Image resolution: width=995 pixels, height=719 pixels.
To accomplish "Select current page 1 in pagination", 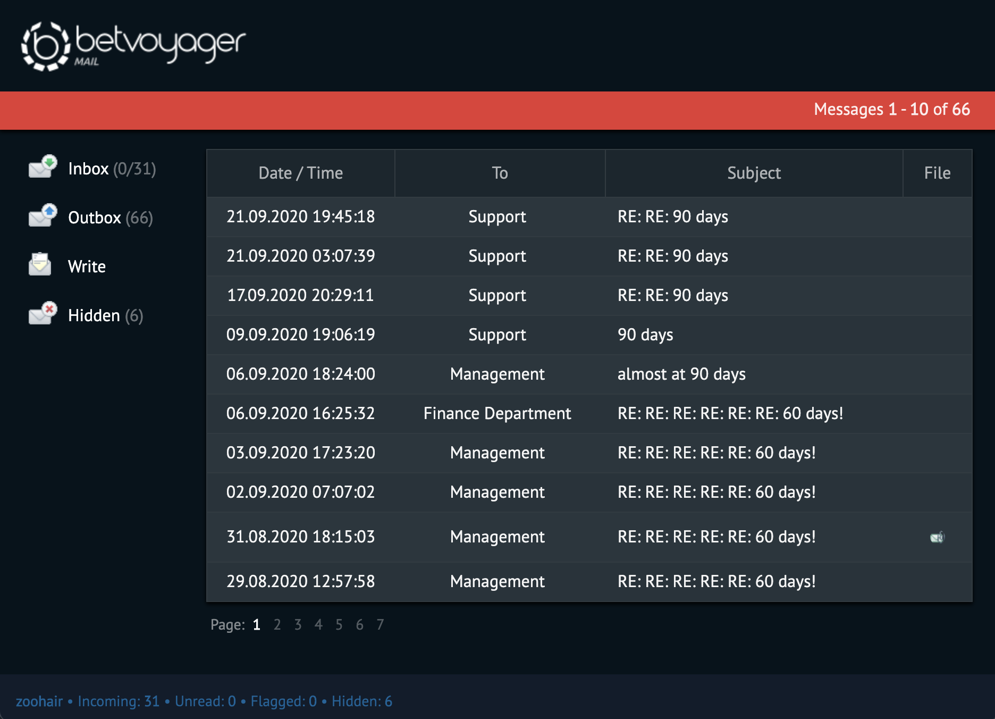I will [x=256, y=624].
